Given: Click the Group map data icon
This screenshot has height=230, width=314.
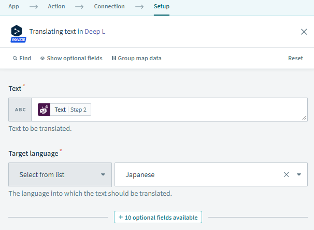Looking at the screenshot, I should pyautogui.click(x=114, y=58).
